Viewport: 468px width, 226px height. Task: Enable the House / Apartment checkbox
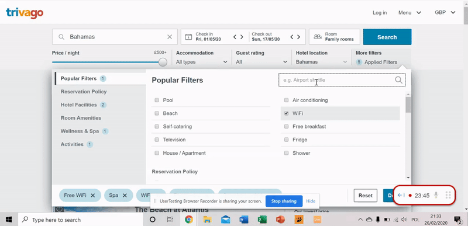157,153
